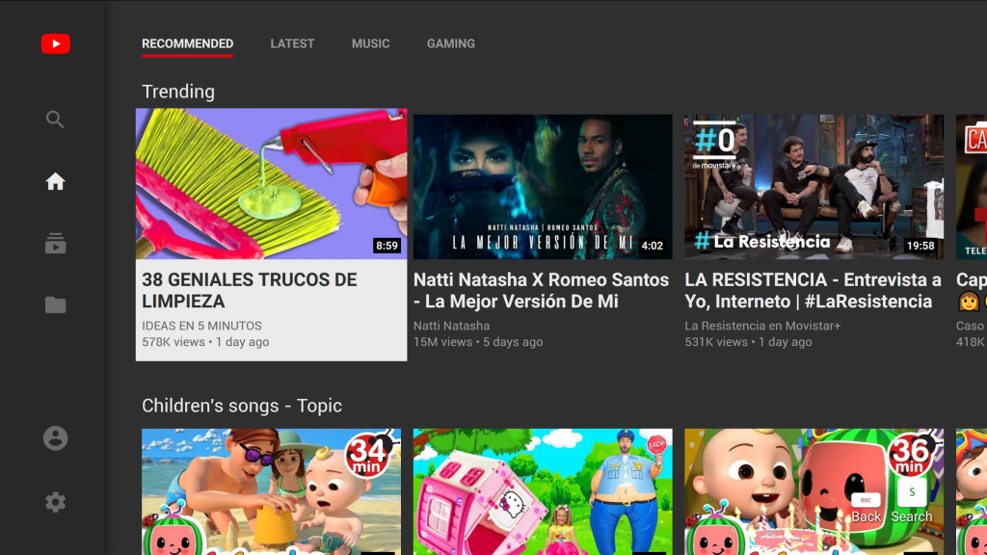Switch to the LATEST tab
987x555 pixels.
292,44
